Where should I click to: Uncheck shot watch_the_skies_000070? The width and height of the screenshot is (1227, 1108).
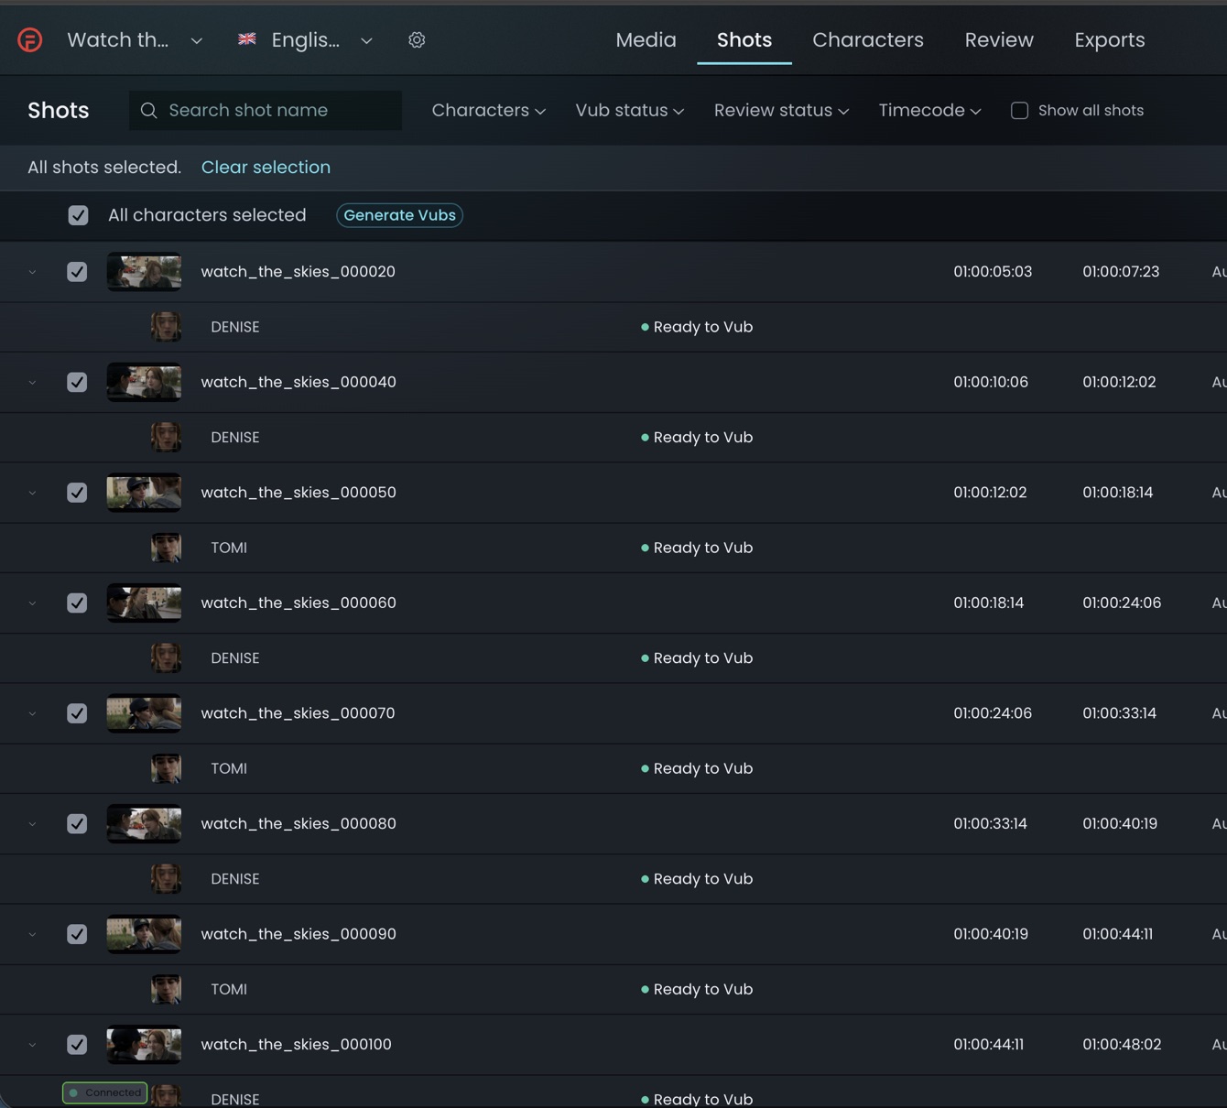tap(77, 713)
